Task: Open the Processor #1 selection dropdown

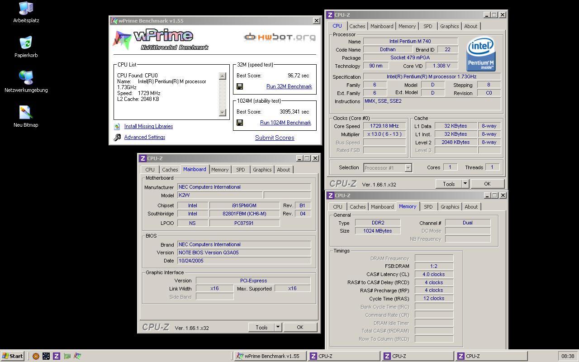Action: [x=388, y=168]
